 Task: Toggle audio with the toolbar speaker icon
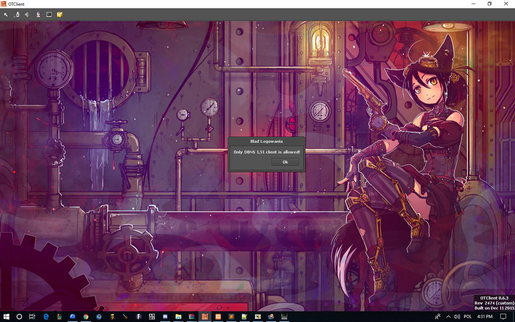[x=27, y=15]
